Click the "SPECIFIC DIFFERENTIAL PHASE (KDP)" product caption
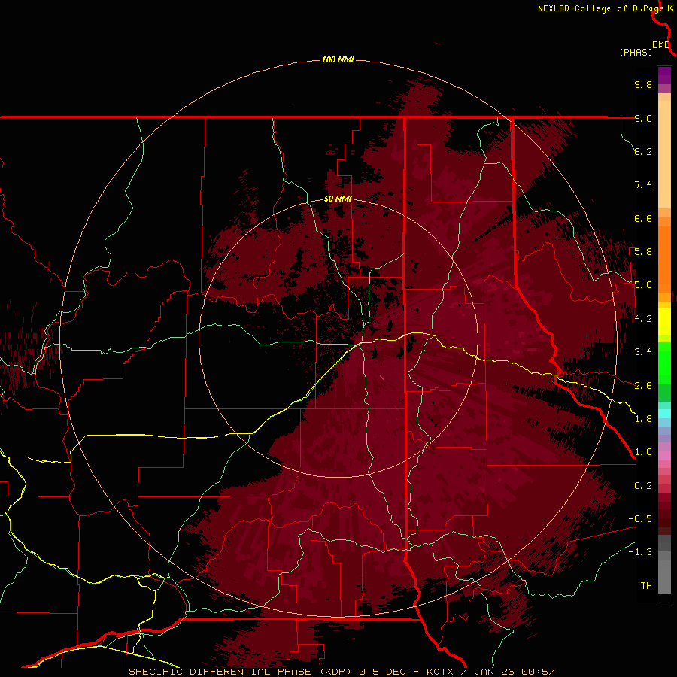This screenshot has width=677, height=677. click(x=242, y=672)
